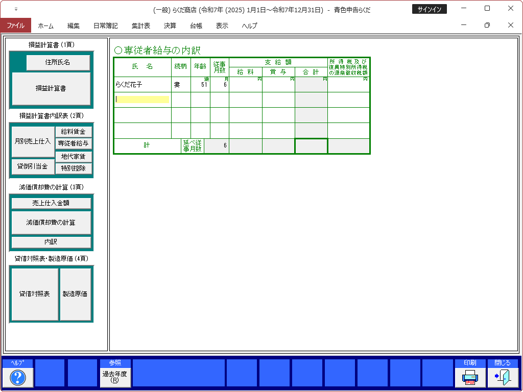
Task: Open the 決算 menu
Action: click(170, 26)
